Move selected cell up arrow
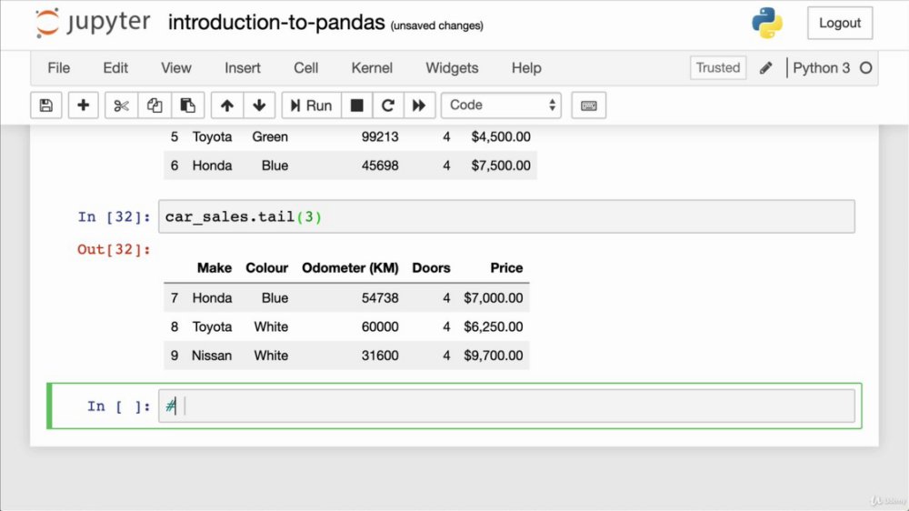The image size is (909, 511). click(226, 105)
